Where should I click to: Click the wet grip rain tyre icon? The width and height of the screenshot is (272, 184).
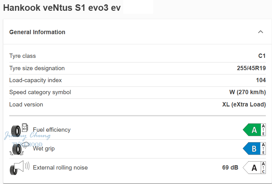coord(19,149)
